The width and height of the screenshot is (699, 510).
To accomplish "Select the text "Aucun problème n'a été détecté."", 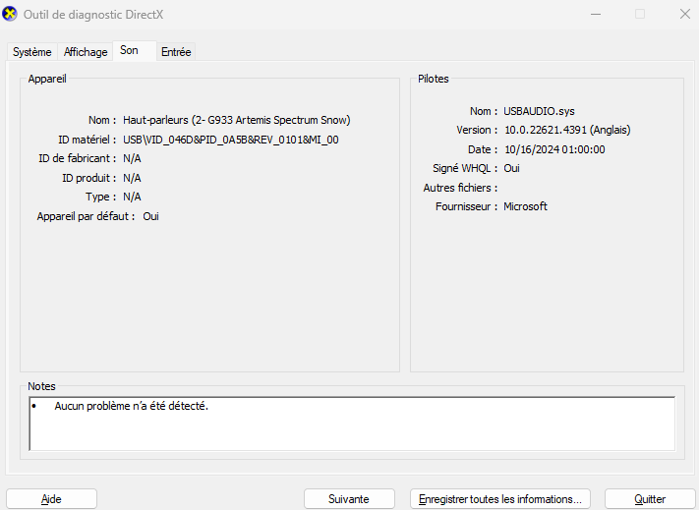I will (x=132, y=406).
